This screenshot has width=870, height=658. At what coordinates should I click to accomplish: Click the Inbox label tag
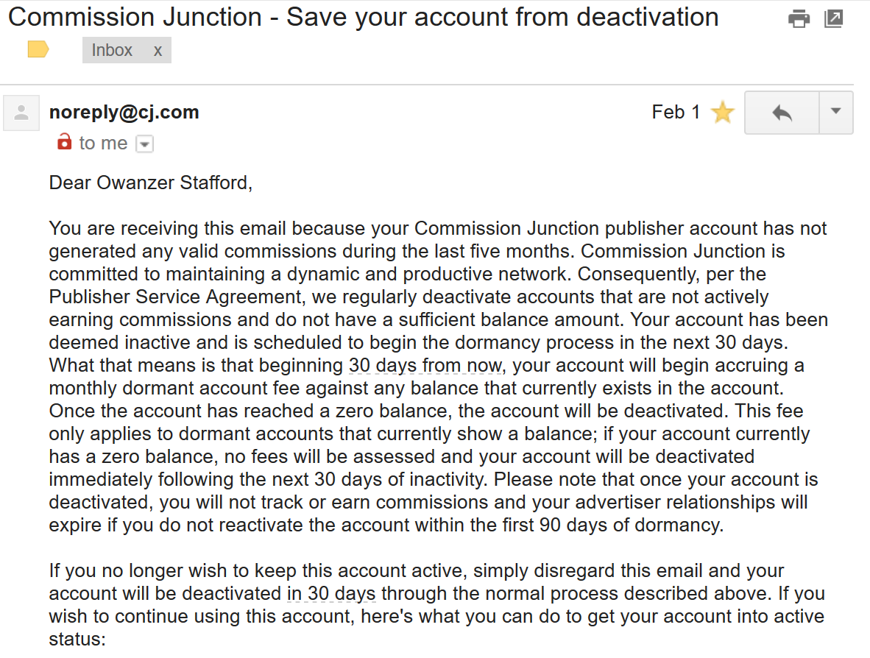pos(112,50)
